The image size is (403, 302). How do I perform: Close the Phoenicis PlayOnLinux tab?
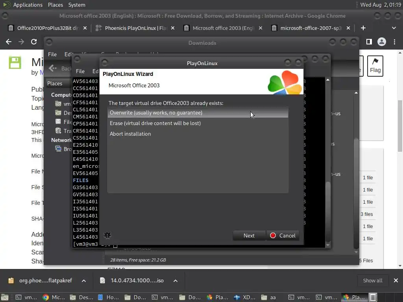point(173,28)
